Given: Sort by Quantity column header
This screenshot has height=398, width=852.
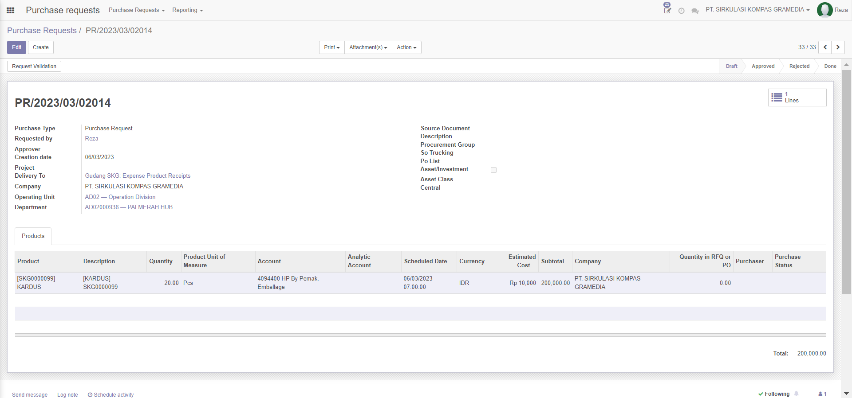Looking at the screenshot, I should point(164,261).
